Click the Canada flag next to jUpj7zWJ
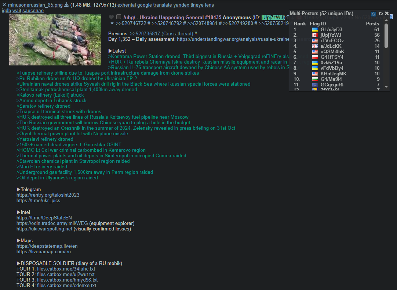 (315, 35)
